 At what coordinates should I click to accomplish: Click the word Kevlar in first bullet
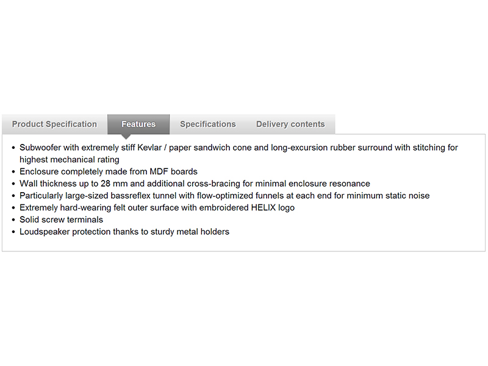point(167,148)
